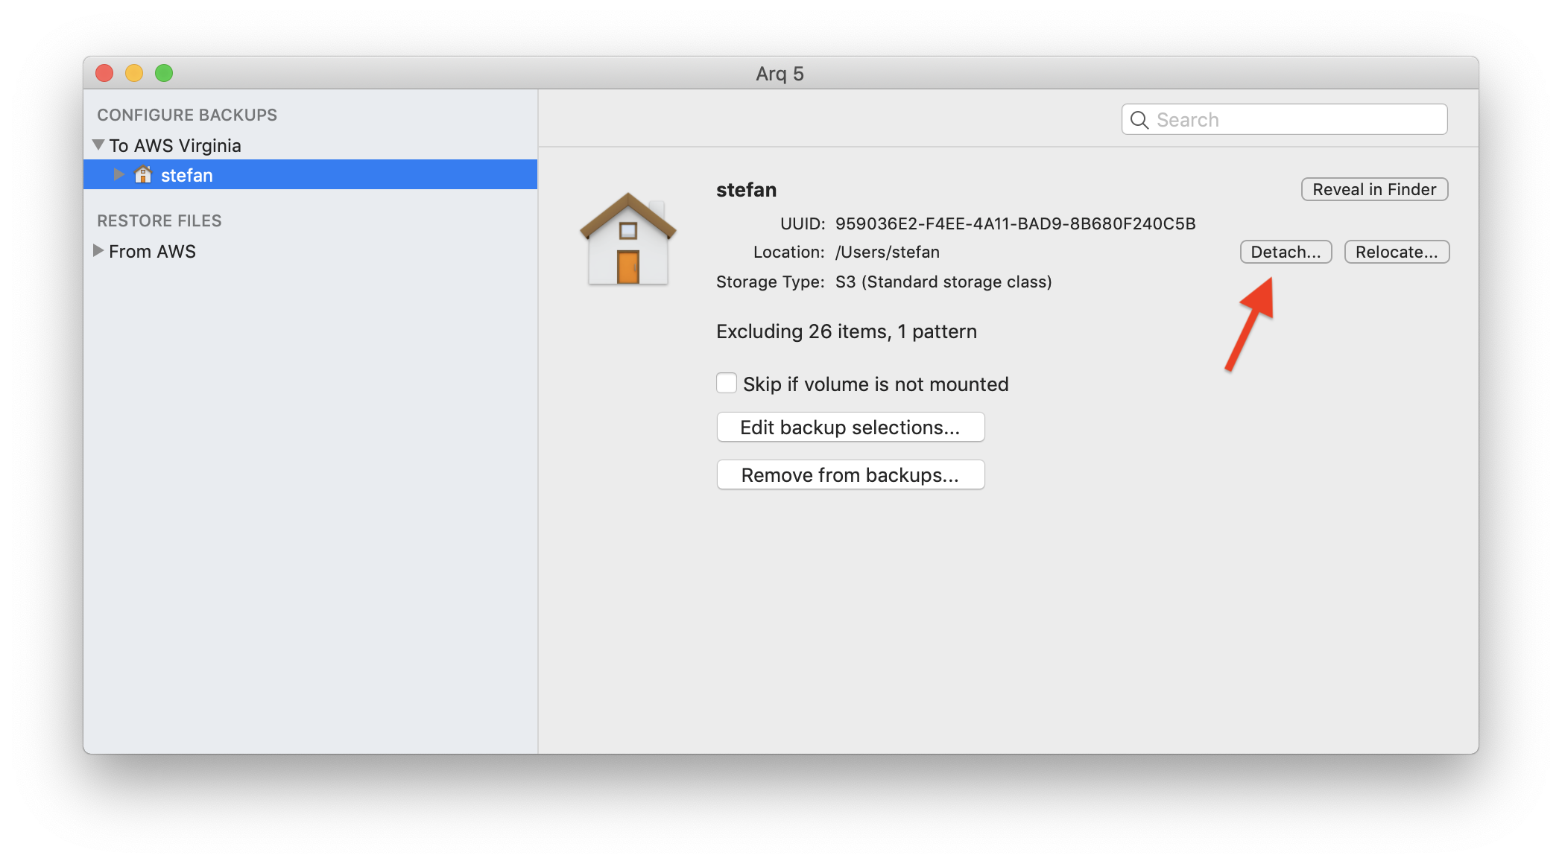Enable Skip if volume is not mounted
Image resolution: width=1562 pixels, height=864 pixels.
click(x=727, y=383)
